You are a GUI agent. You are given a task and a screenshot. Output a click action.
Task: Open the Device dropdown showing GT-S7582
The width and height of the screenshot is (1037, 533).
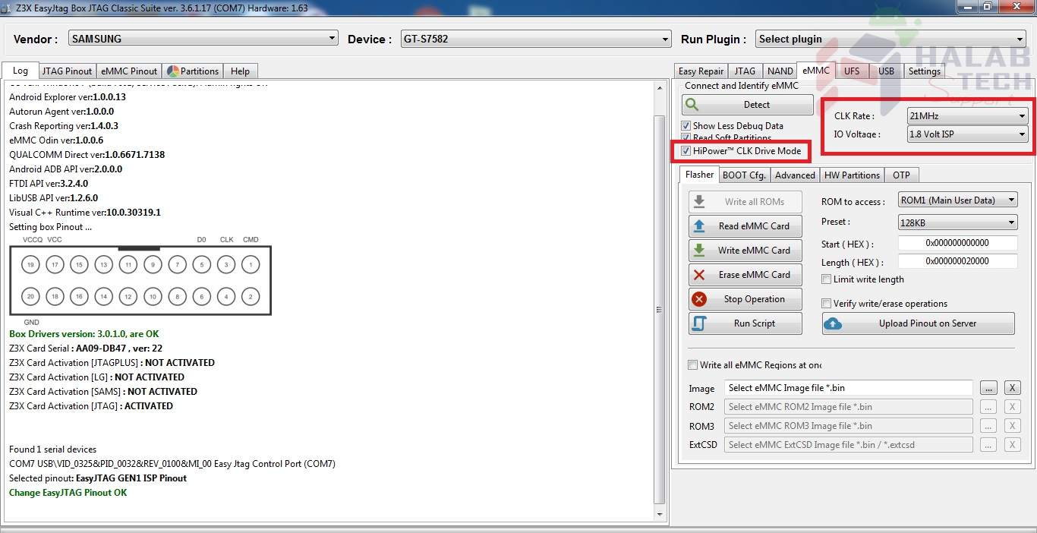pos(536,39)
